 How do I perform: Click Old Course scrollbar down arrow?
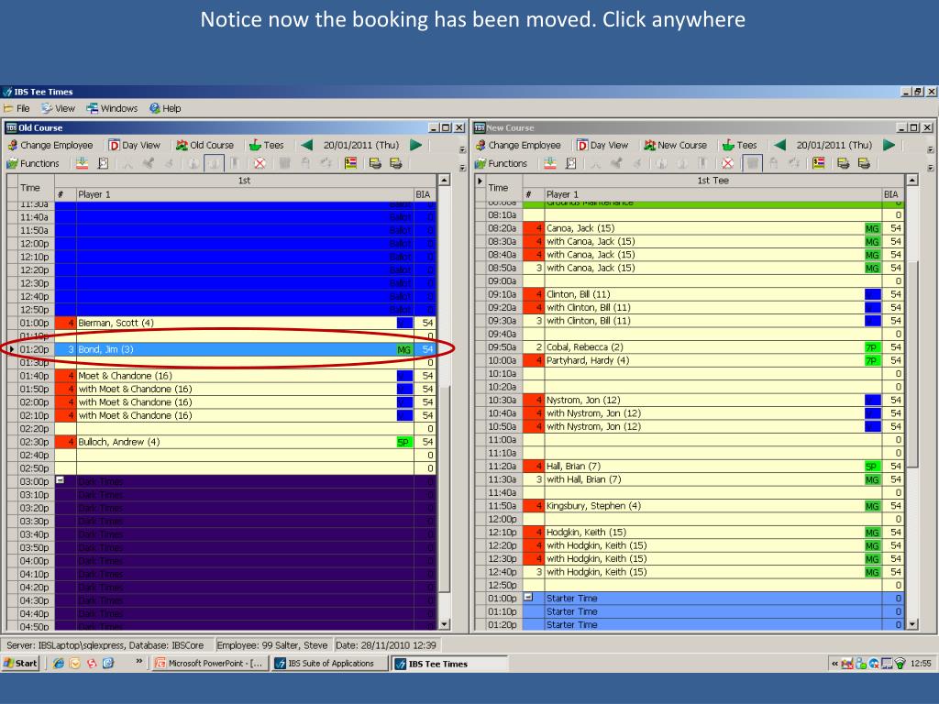(x=444, y=623)
